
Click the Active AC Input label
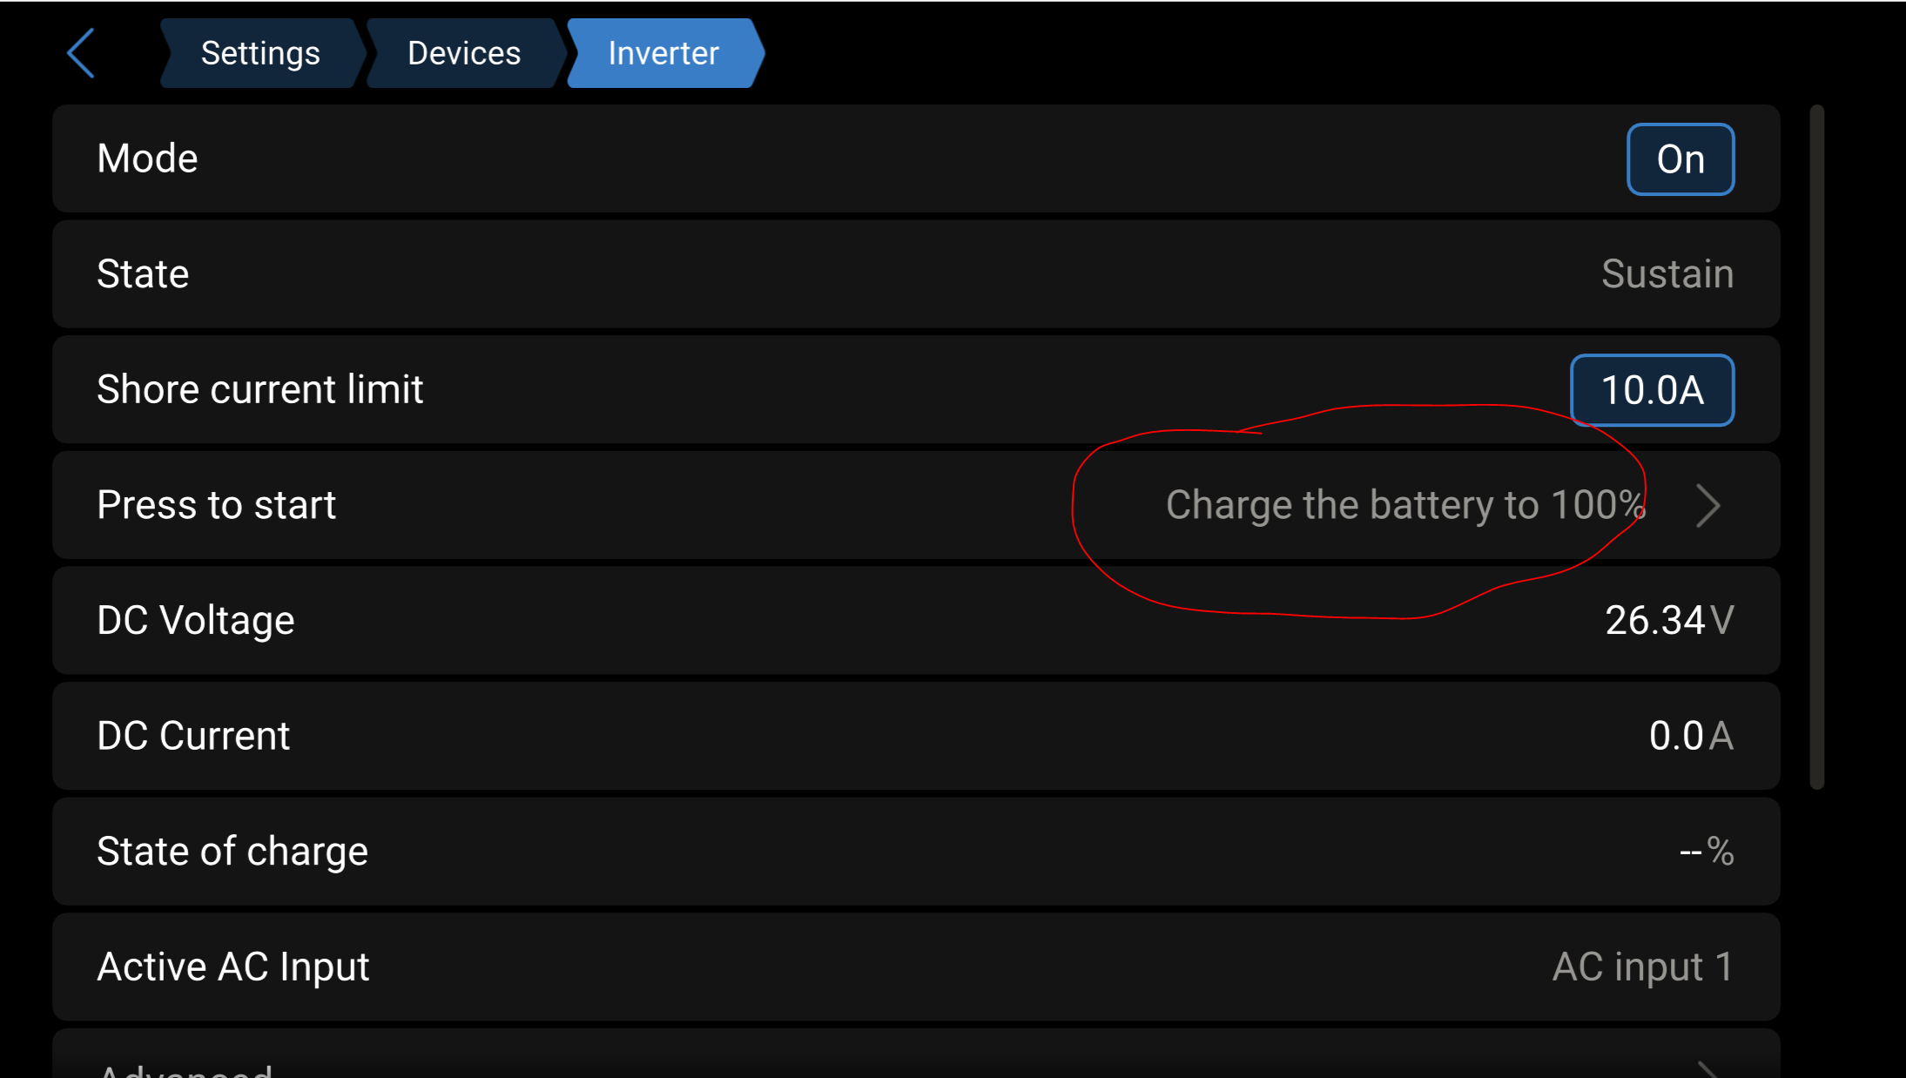pos(232,967)
